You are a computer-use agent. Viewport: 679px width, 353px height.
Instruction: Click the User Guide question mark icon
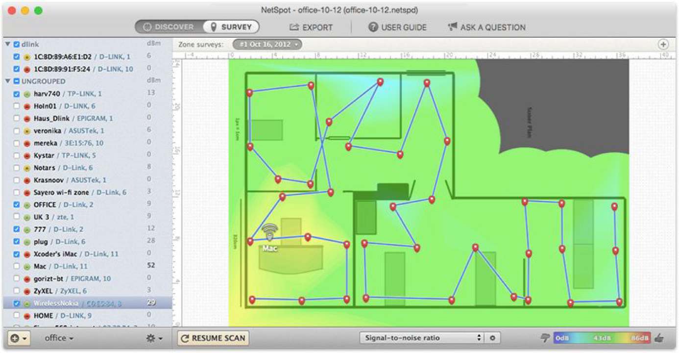pyautogui.click(x=373, y=27)
